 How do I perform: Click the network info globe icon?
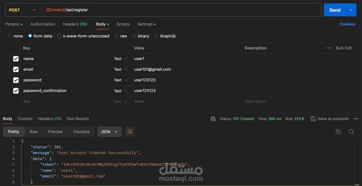[x=213, y=119]
